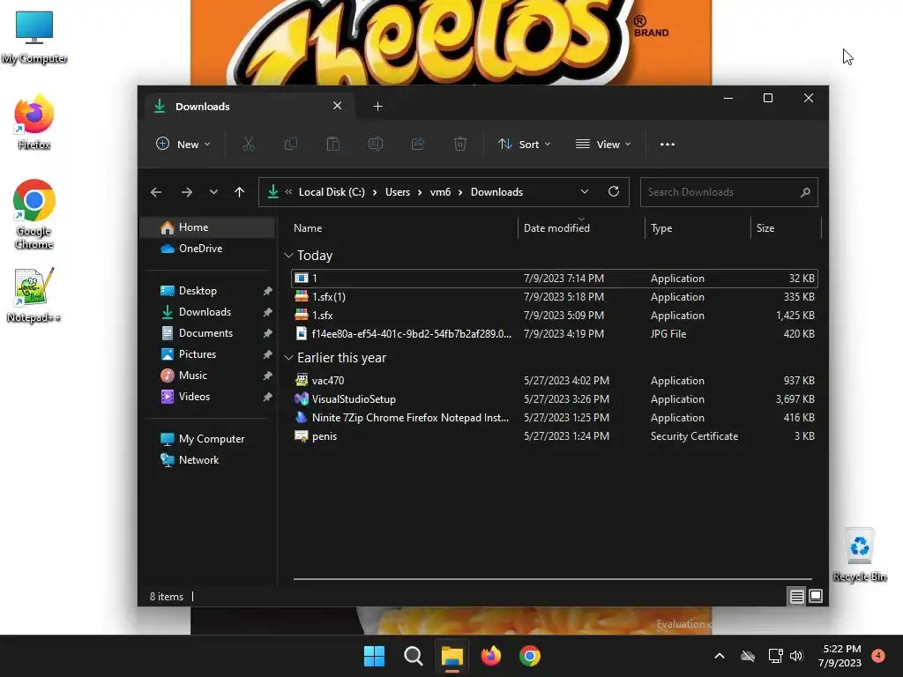
Task: Switch to large thumbnails view icon
Action: click(x=816, y=597)
